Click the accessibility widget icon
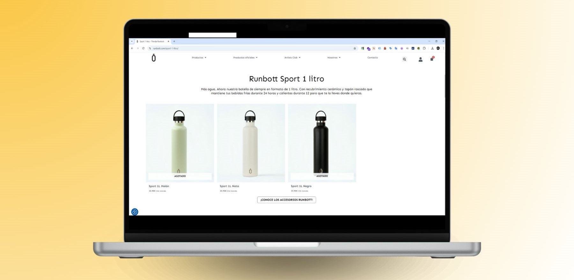 [x=135, y=212]
